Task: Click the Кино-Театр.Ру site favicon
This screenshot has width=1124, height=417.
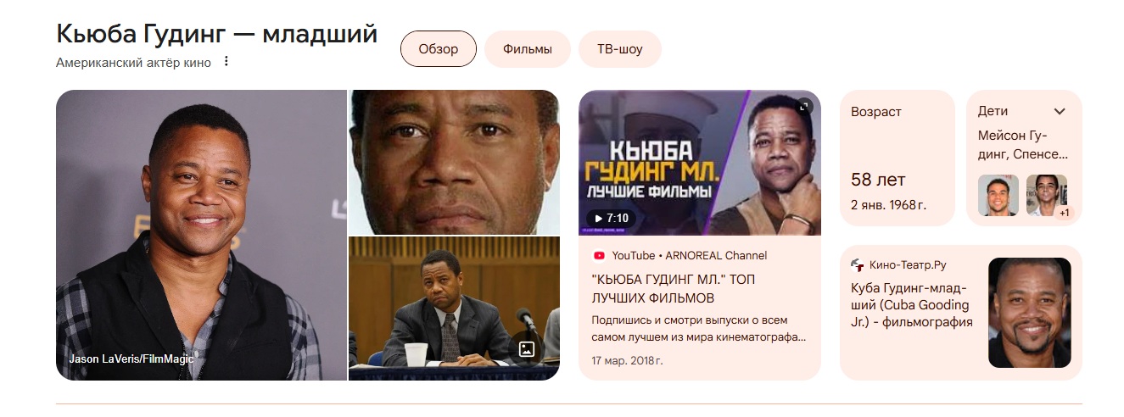Action: (x=858, y=264)
